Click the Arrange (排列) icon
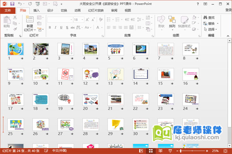The width and height of the screenshot is (232, 154). click(x=172, y=20)
